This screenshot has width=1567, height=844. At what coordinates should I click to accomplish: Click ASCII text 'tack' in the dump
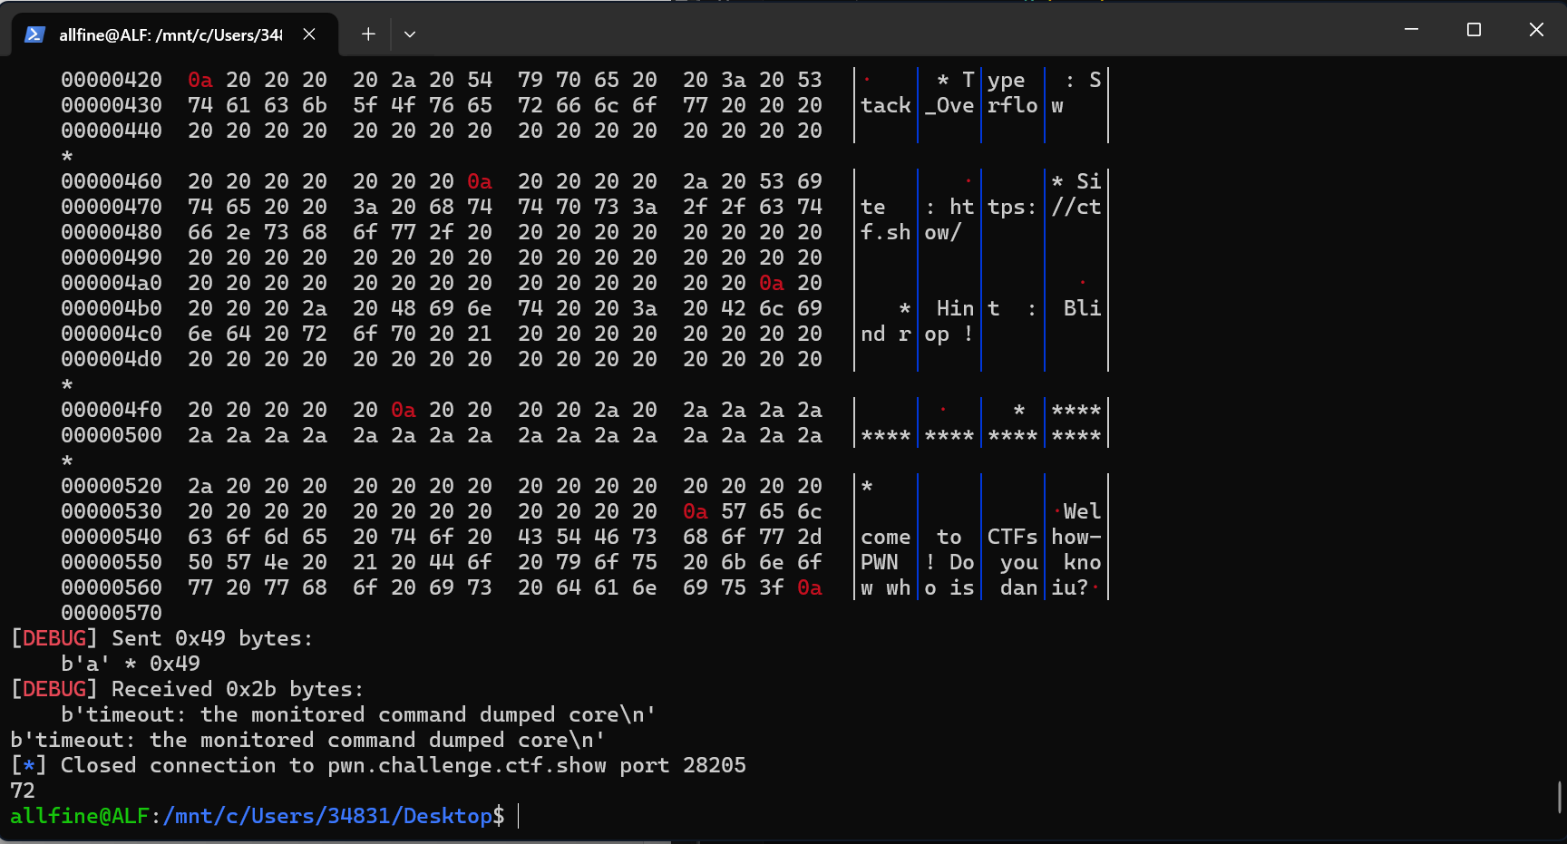click(886, 105)
